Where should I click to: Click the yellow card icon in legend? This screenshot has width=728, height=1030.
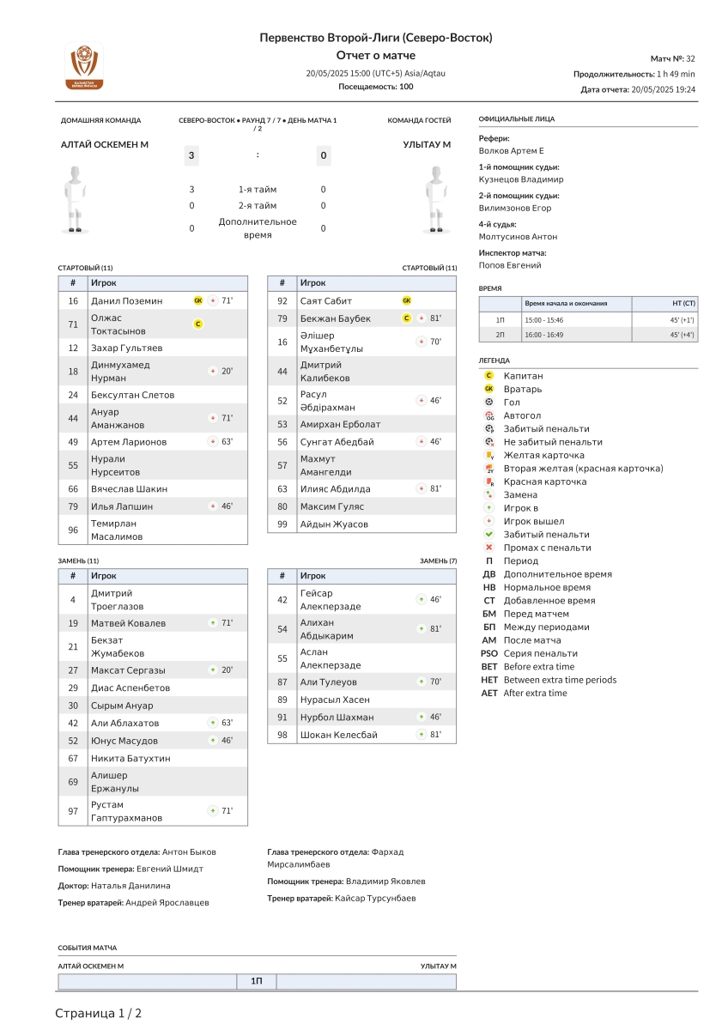click(489, 455)
